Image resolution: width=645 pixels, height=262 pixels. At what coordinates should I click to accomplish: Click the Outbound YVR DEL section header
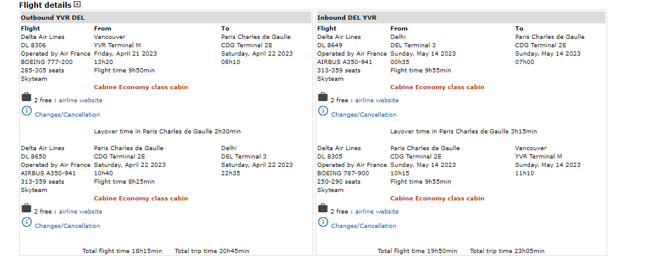(x=53, y=17)
